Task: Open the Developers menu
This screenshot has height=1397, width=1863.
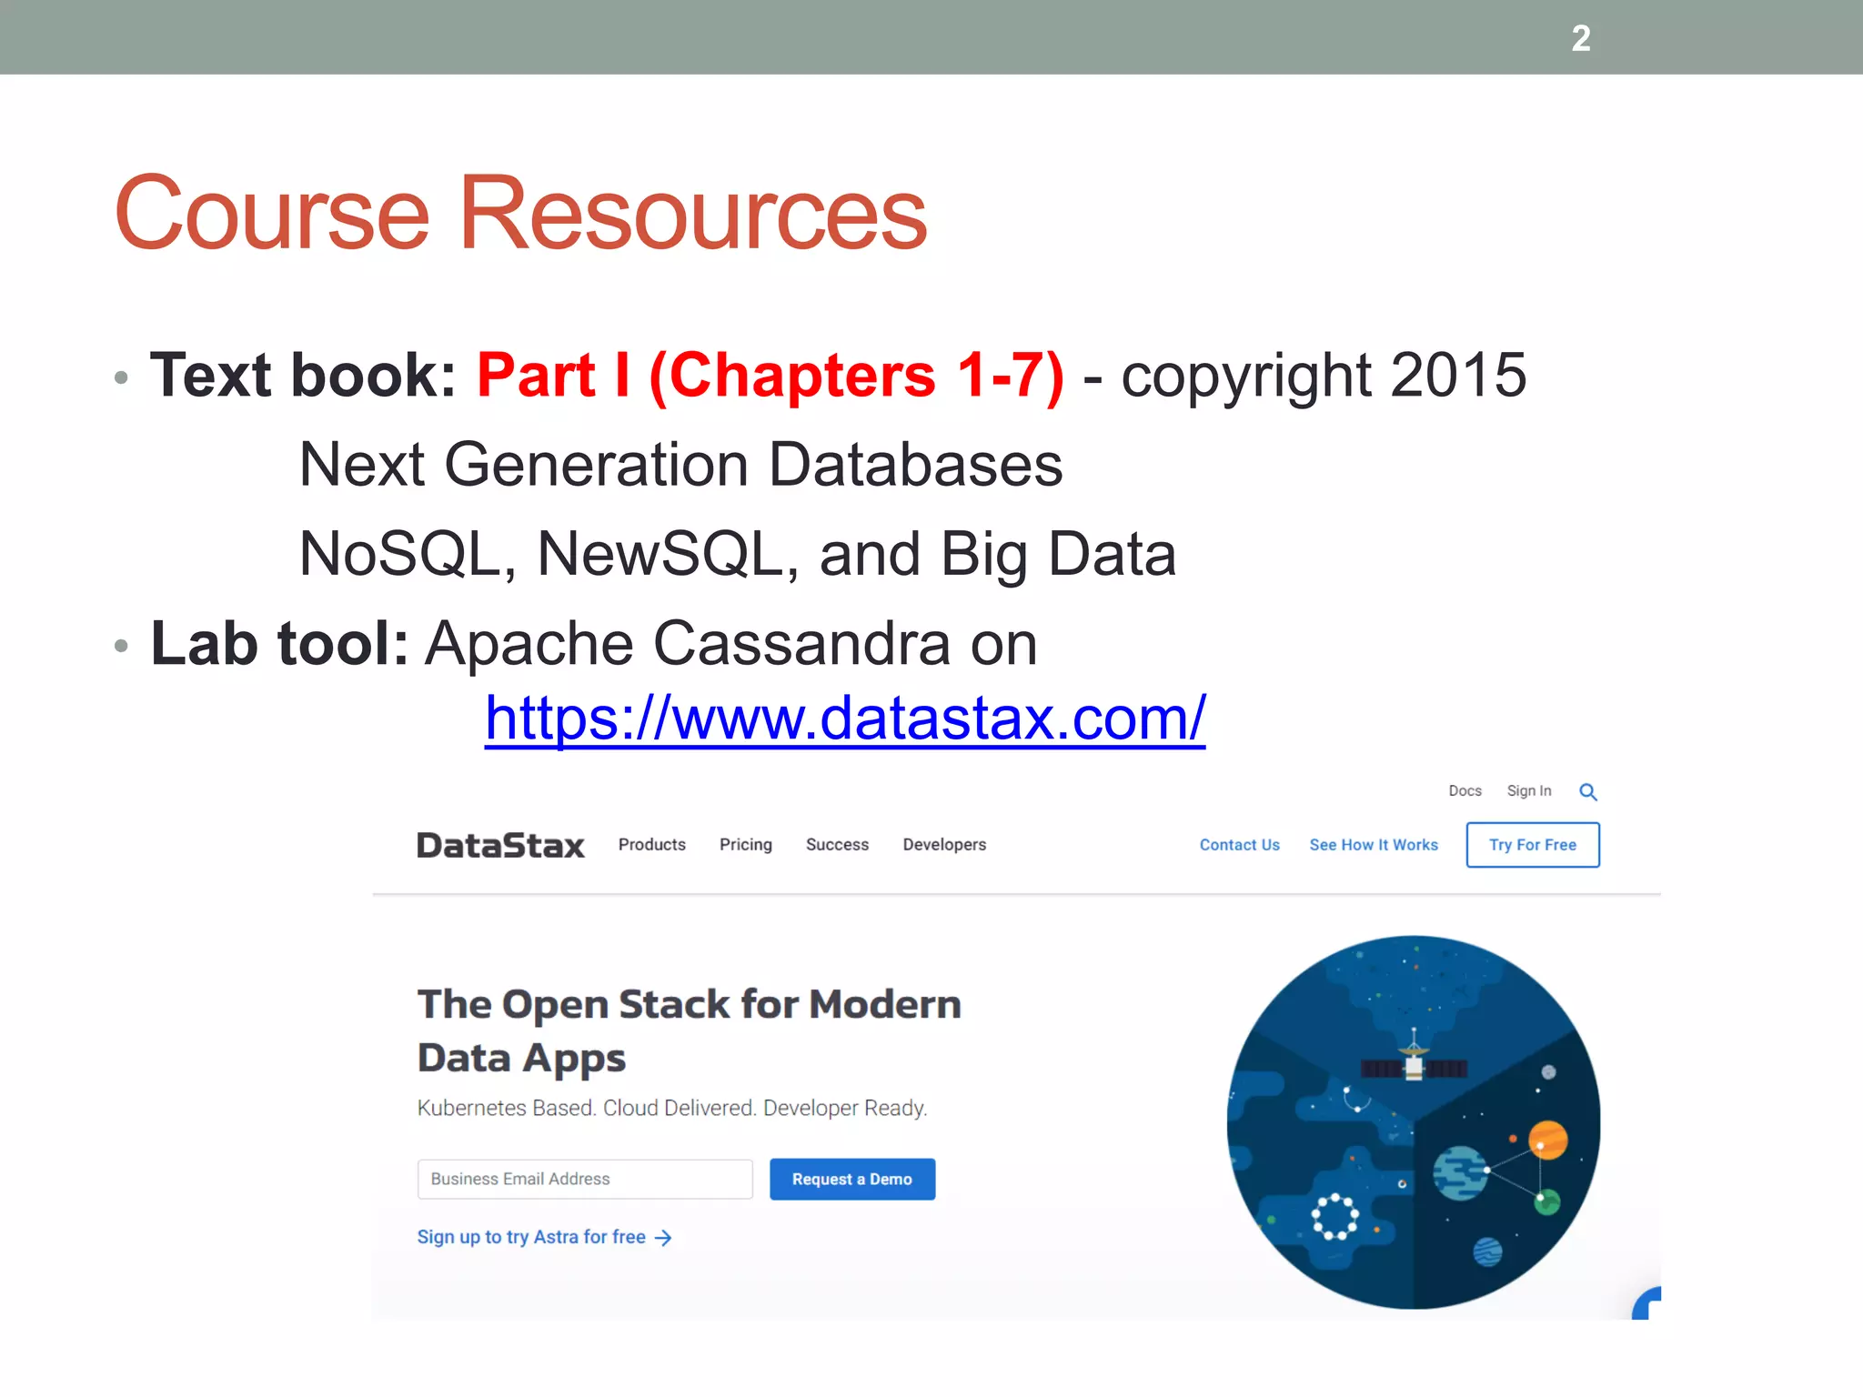Action: coord(944,845)
